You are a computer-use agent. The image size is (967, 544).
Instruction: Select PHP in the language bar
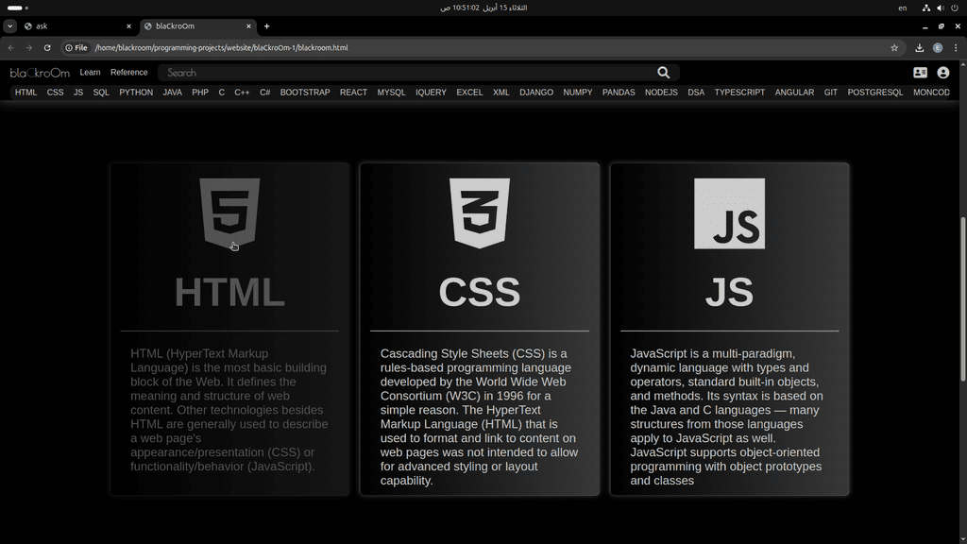click(200, 93)
